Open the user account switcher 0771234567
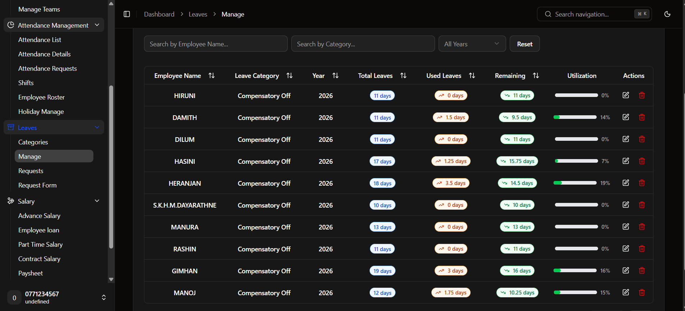The image size is (685, 311). (57, 297)
